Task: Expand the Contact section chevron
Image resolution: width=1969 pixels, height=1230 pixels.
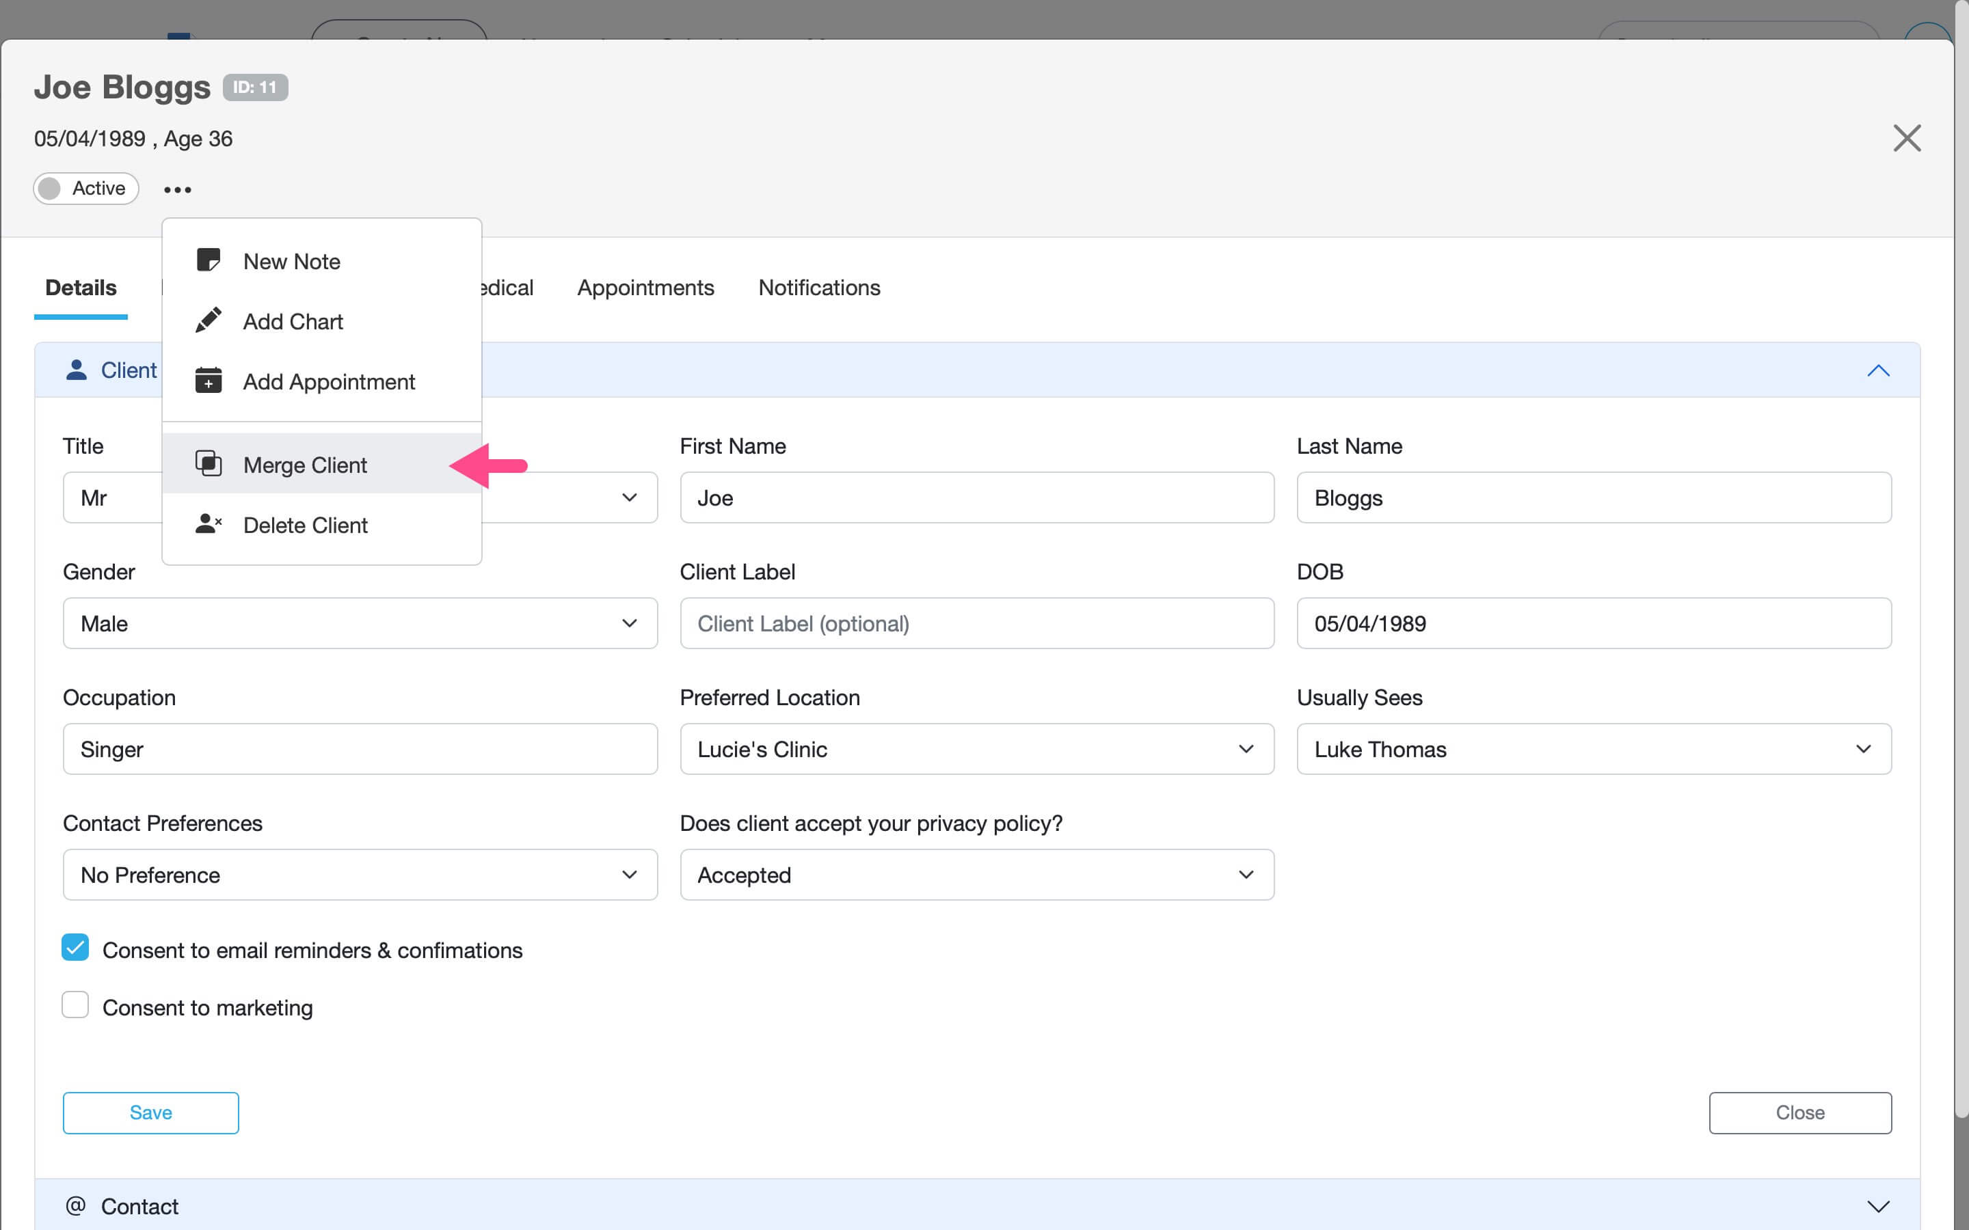Action: coord(1878,1205)
